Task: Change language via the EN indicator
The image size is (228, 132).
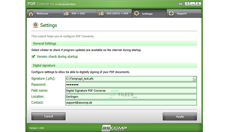Action: [x=180, y=4]
